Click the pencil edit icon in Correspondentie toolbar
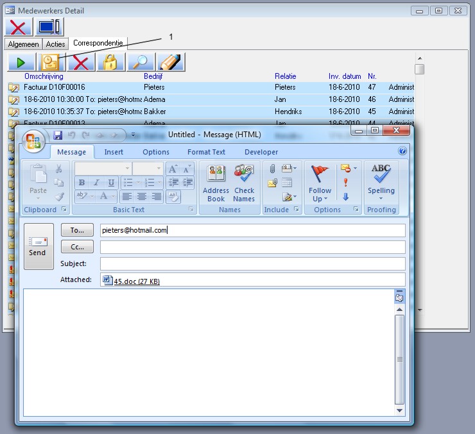 coord(171,62)
